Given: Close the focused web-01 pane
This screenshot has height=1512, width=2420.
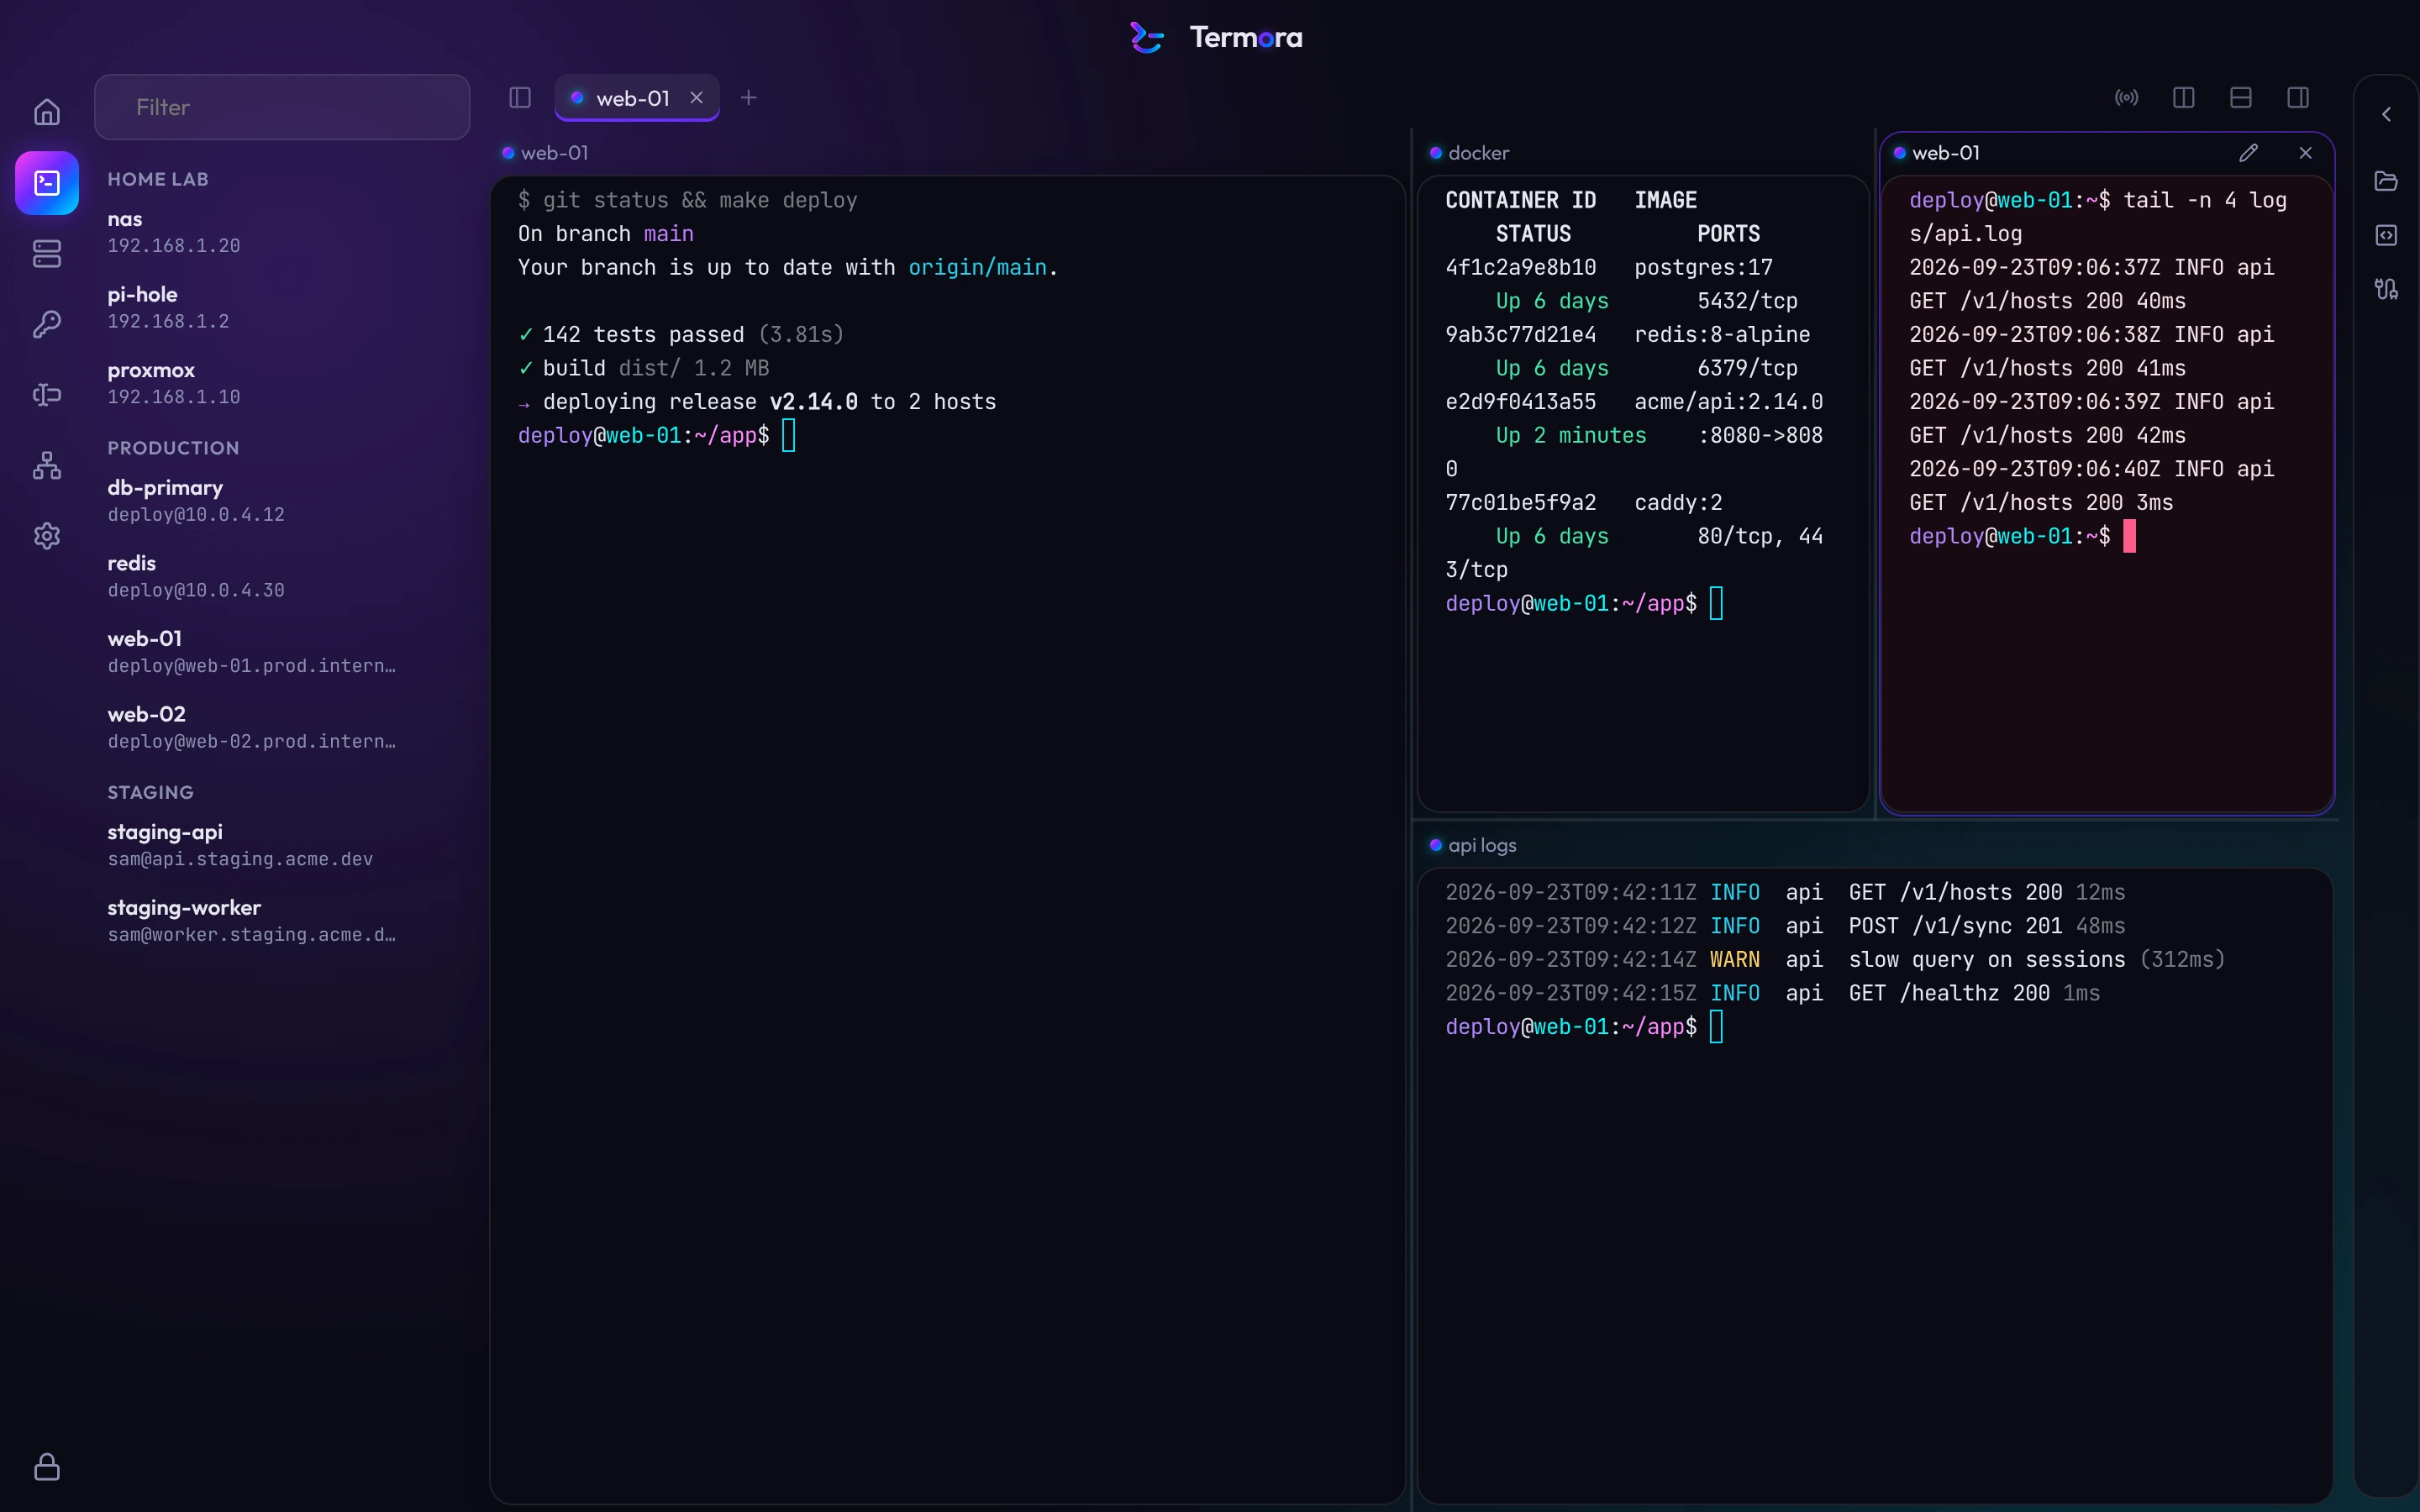Looking at the screenshot, I should click(x=2306, y=153).
